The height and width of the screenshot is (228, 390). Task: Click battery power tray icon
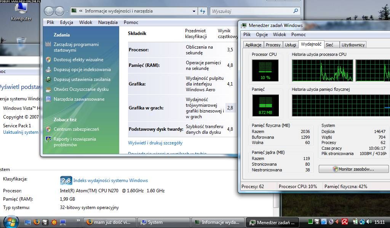355,222
